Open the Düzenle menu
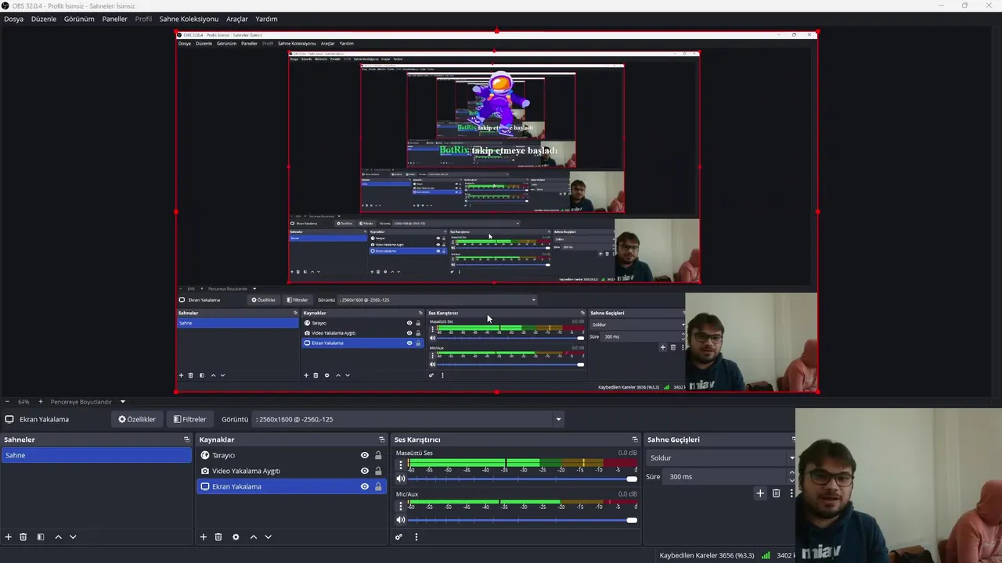This screenshot has width=1002, height=563. [44, 19]
